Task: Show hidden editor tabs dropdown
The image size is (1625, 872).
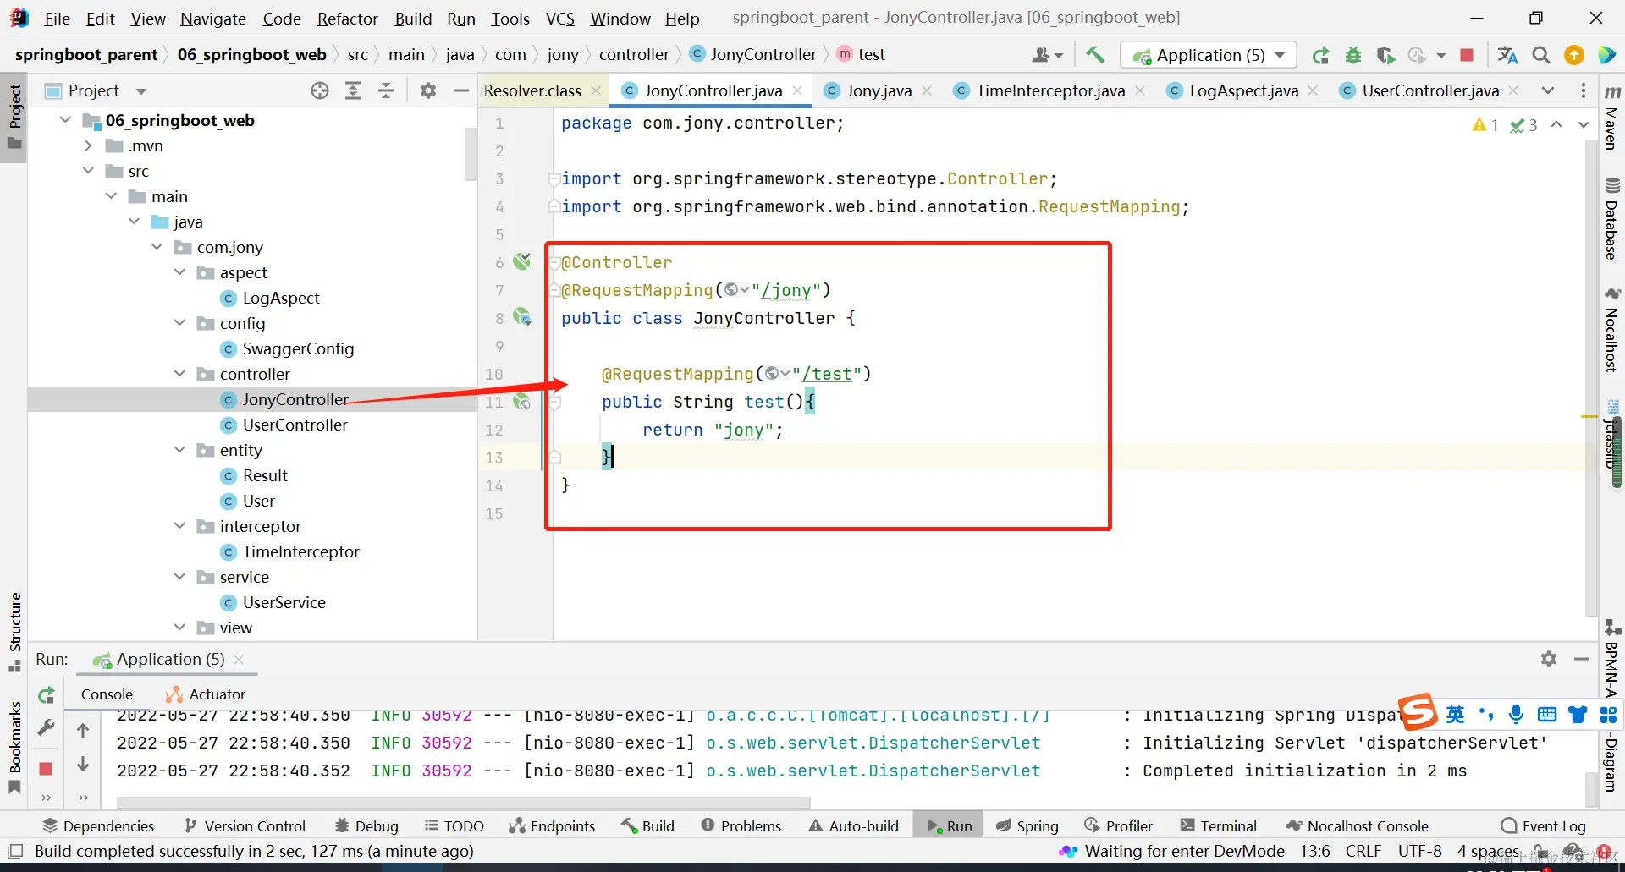Action: [1548, 90]
